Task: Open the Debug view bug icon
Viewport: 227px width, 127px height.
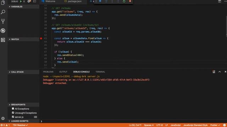Action: 3,31
